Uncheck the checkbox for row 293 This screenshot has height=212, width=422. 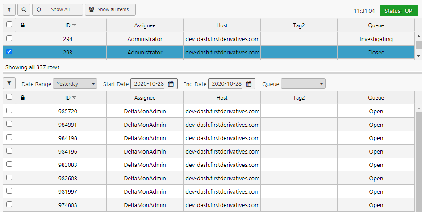9,52
